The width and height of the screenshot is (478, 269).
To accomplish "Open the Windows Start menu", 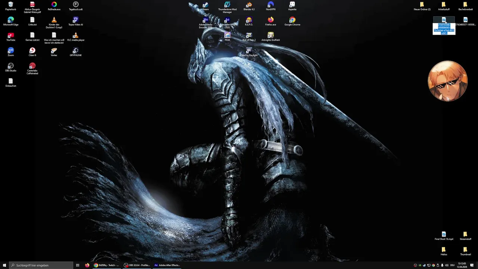I will [4, 265].
